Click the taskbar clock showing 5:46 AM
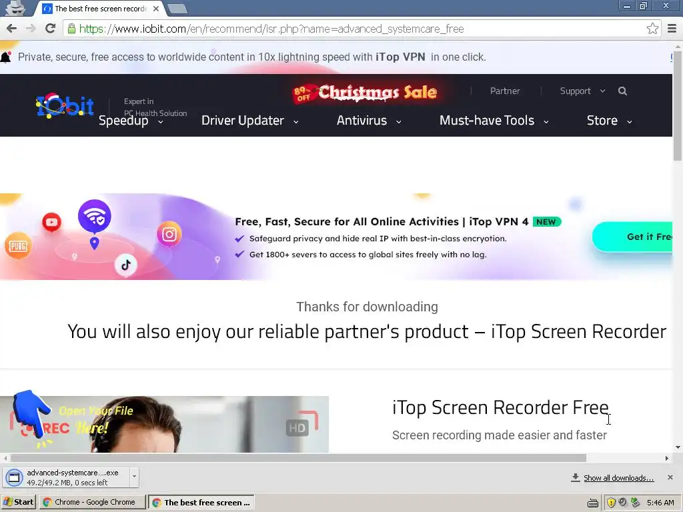This screenshot has height=512, width=683. point(660,503)
